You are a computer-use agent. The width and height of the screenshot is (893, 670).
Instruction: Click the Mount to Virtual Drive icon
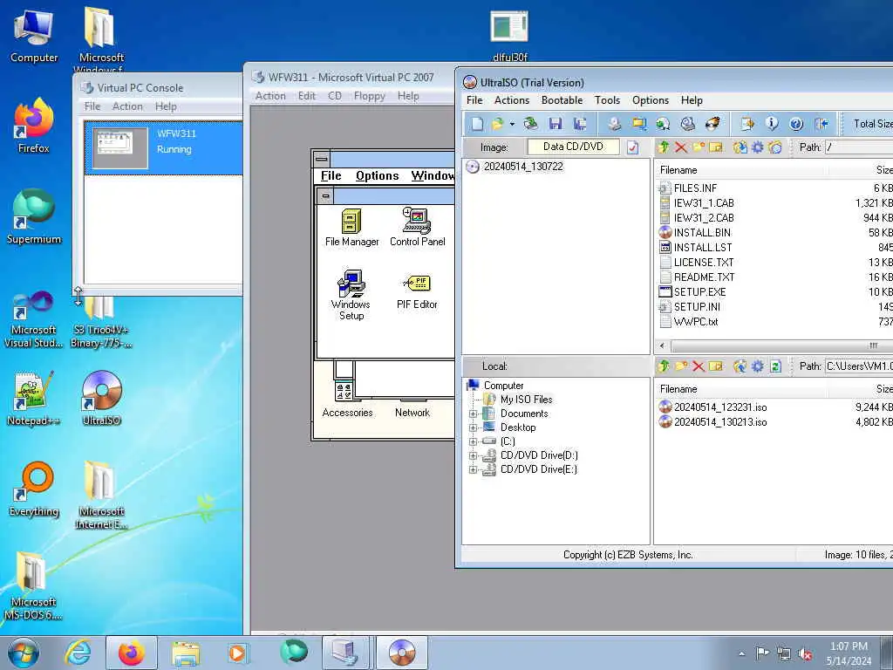[687, 124]
